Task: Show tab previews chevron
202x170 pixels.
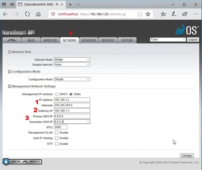Action: (78, 5)
